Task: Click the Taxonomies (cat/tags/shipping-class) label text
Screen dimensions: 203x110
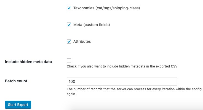Action: [106, 8]
